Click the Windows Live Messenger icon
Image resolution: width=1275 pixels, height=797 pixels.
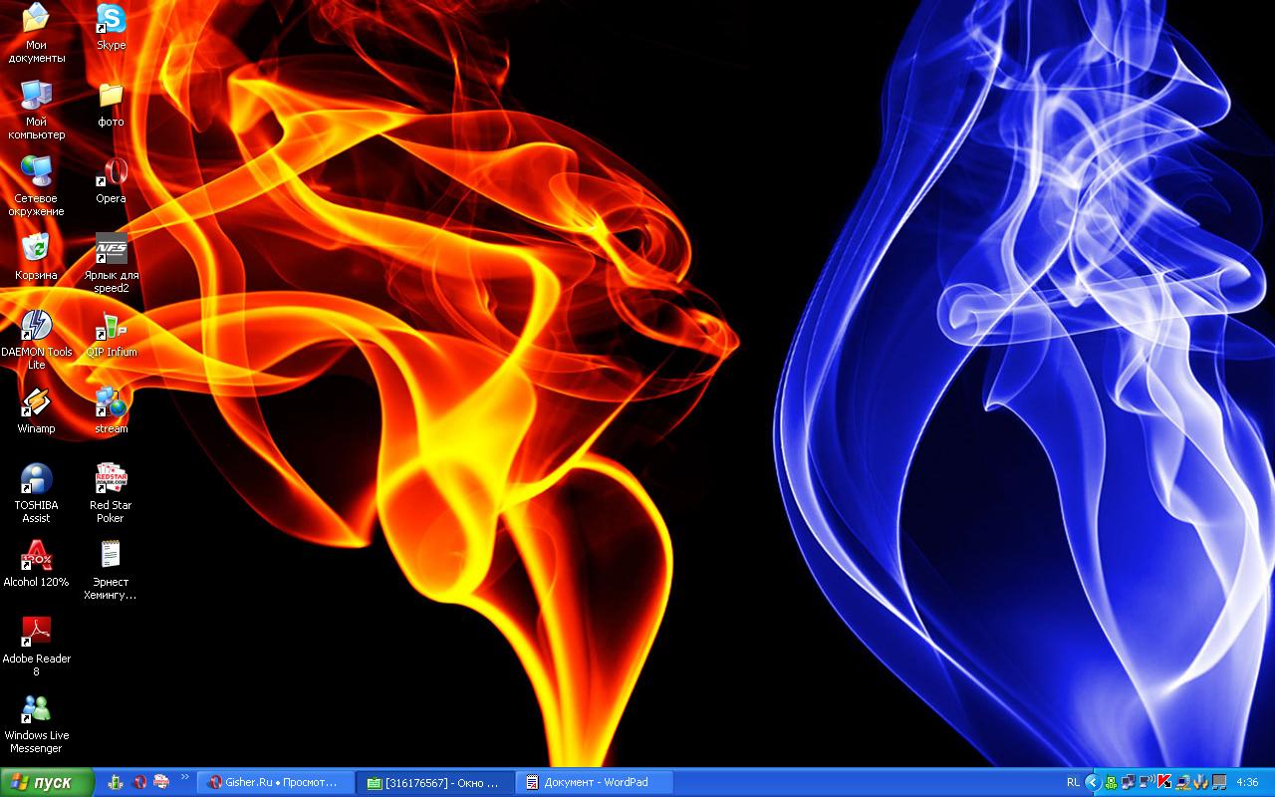tap(36, 709)
